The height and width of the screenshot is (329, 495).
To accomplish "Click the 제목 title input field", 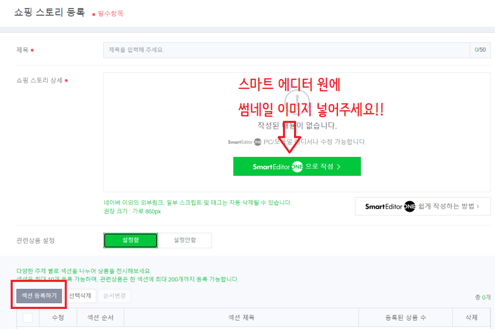I will click(x=286, y=50).
